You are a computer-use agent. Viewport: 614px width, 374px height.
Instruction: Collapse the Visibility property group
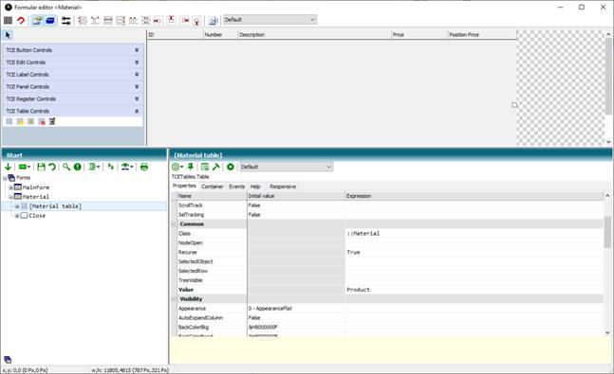pos(174,299)
